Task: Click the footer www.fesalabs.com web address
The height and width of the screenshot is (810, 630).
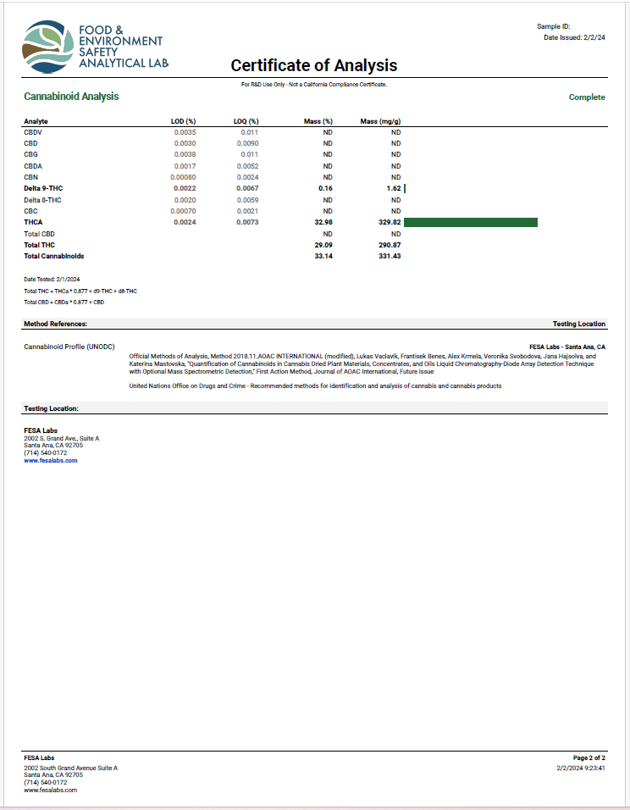Action: 50,790
